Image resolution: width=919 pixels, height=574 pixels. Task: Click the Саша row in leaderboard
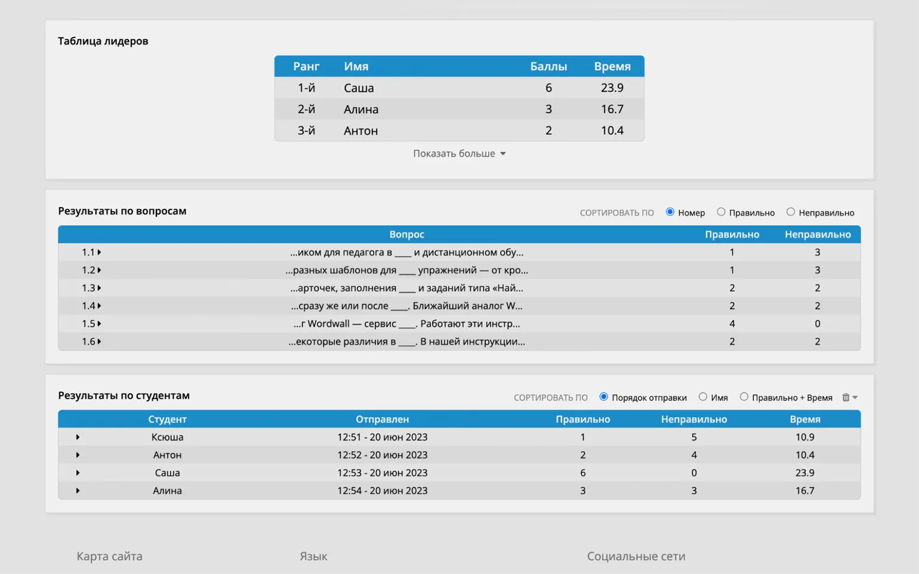tap(459, 88)
